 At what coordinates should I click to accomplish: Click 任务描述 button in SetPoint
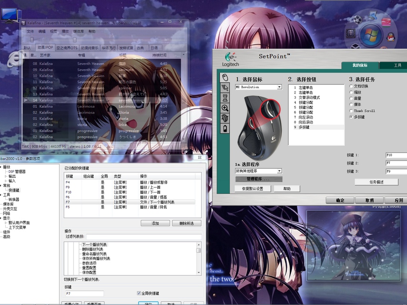pos(376,182)
